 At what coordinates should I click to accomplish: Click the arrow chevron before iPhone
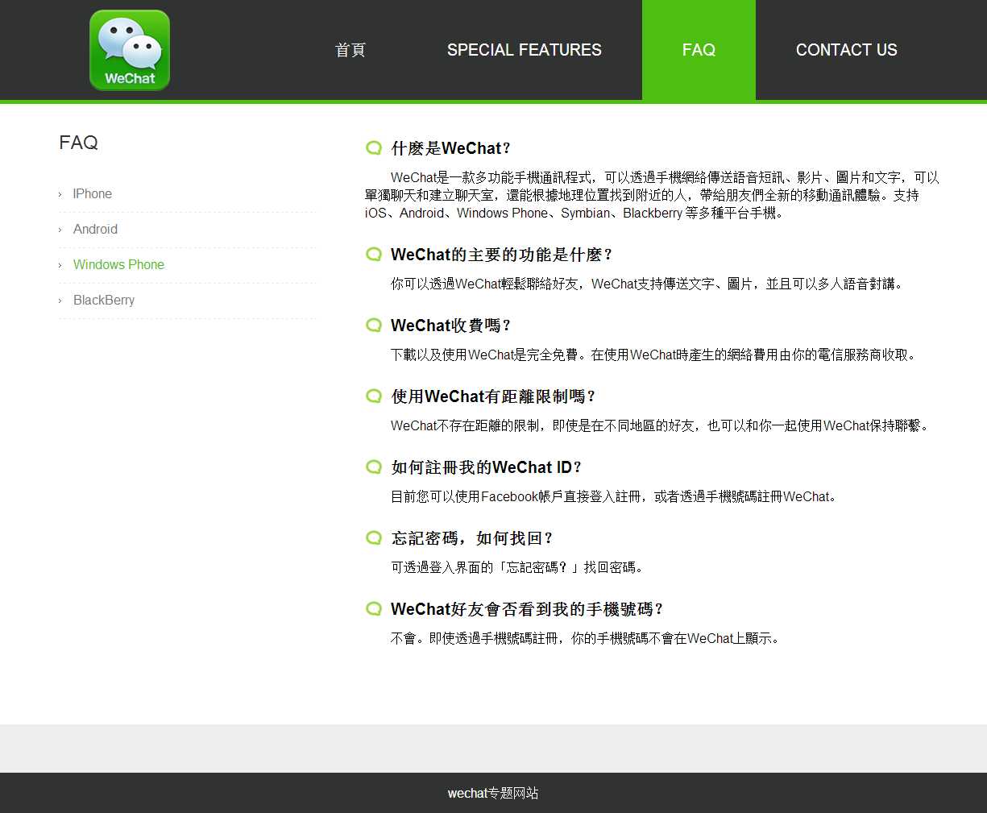pos(60,195)
